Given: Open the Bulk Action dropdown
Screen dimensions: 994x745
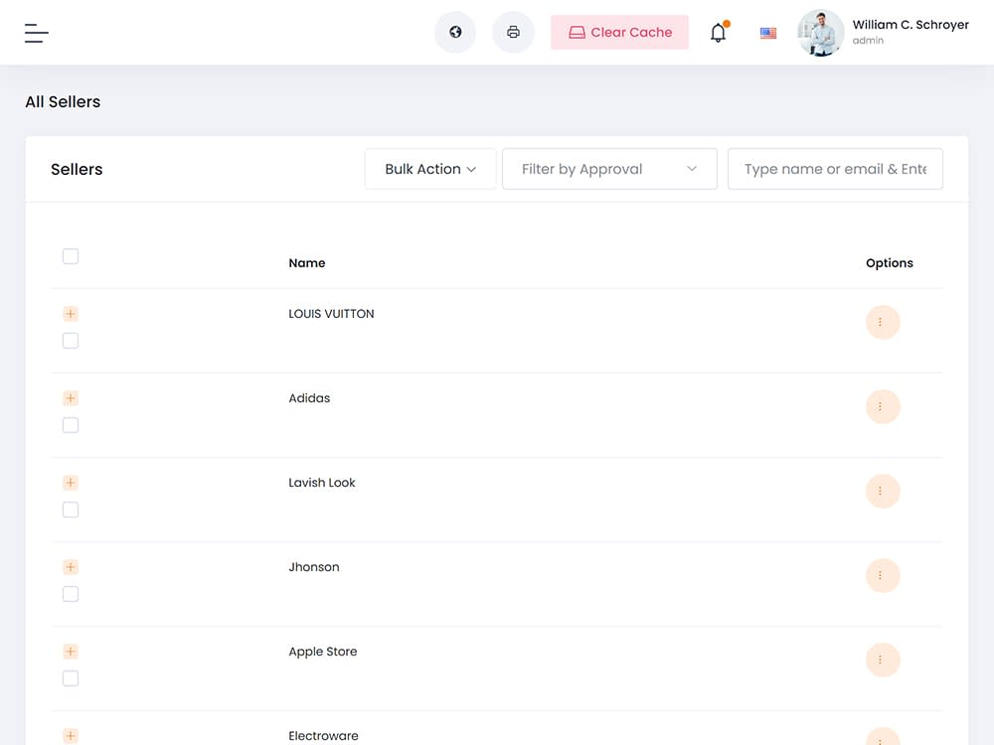Looking at the screenshot, I should coord(430,169).
